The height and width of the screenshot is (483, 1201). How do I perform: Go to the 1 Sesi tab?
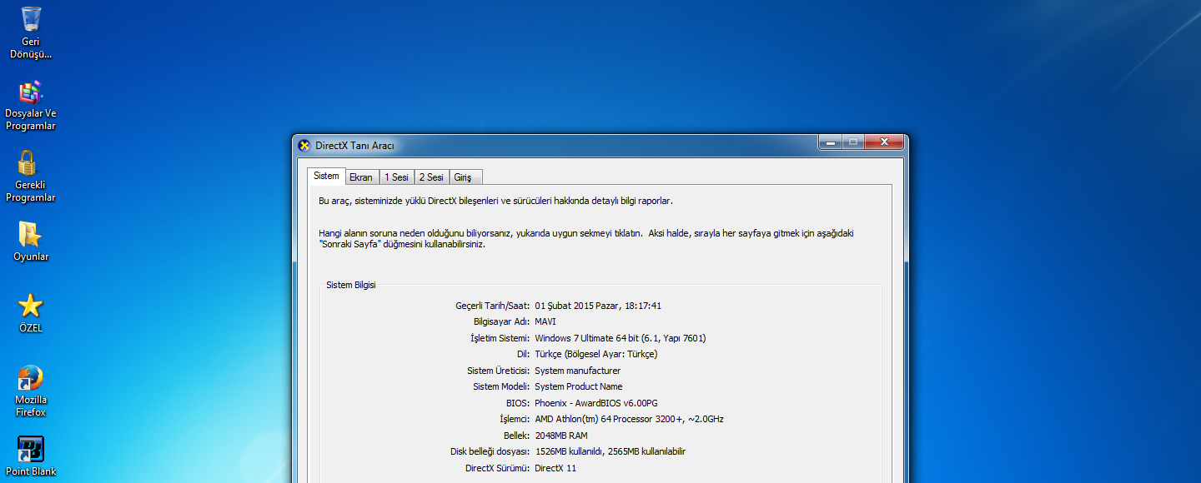[396, 177]
